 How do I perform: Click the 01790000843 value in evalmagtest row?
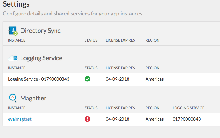pos(187,119)
